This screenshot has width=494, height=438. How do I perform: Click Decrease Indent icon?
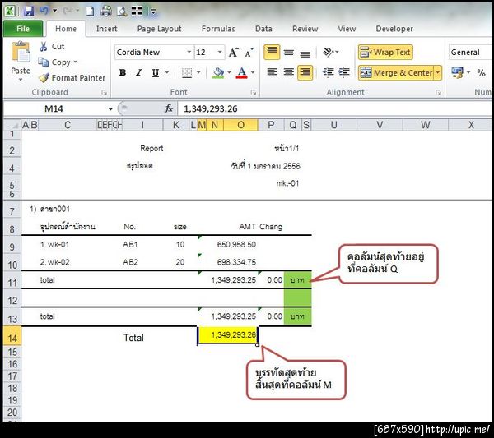tap(329, 72)
